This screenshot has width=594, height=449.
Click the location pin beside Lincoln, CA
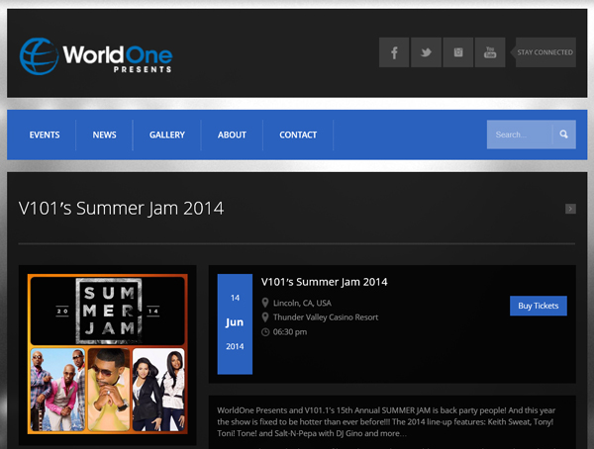pos(265,303)
